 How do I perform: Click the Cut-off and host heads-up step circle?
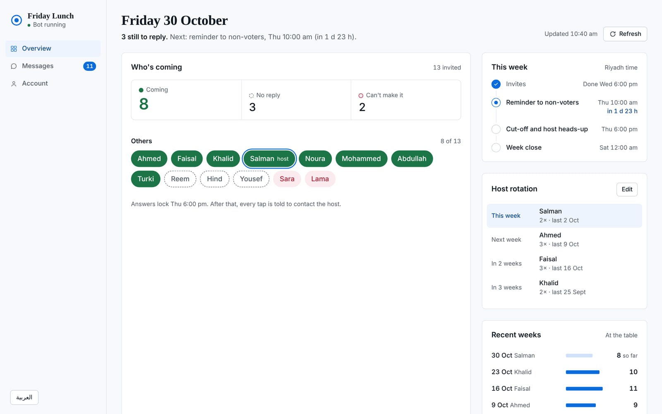click(x=496, y=129)
